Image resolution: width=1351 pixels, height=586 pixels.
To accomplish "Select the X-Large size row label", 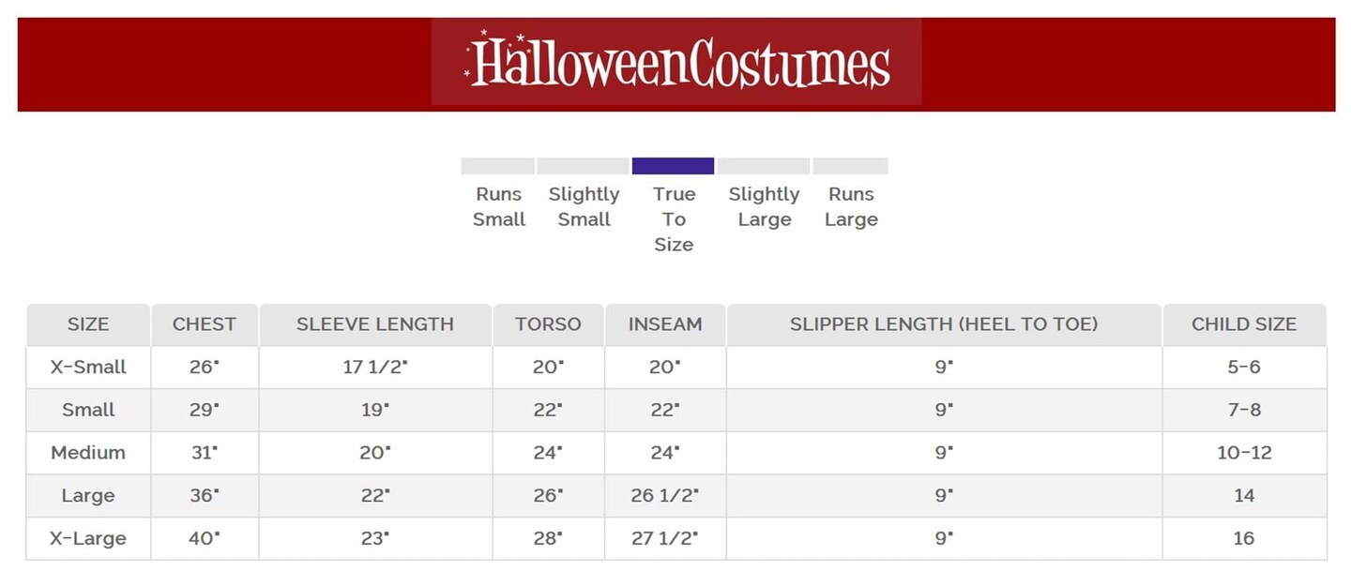I will [88, 538].
